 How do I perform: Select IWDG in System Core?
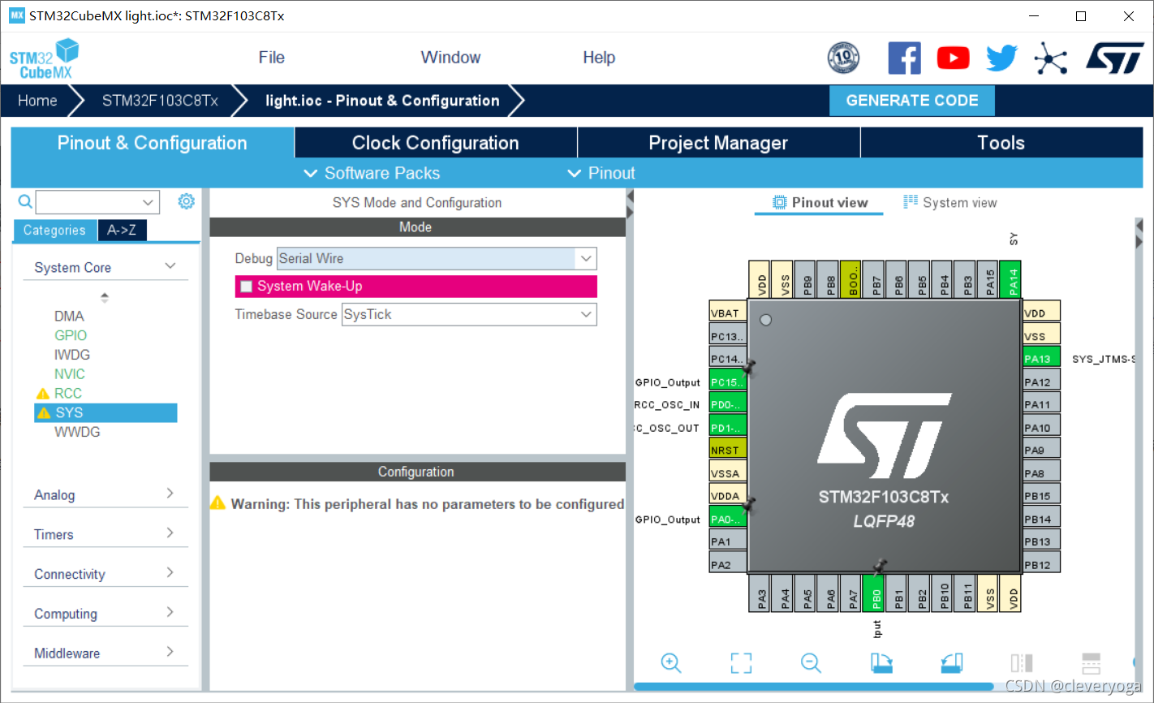[72, 355]
